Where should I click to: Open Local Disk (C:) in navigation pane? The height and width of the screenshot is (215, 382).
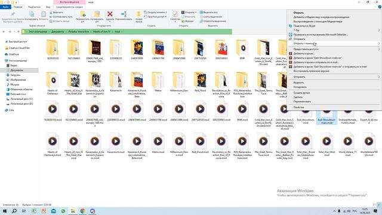(21, 99)
